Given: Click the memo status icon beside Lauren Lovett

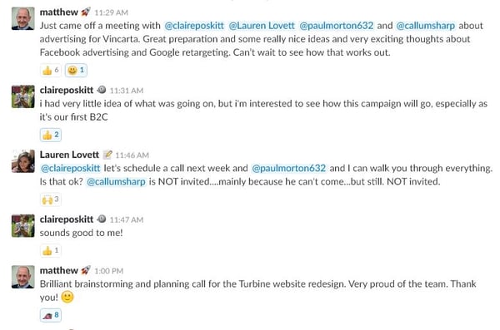Looking at the screenshot, I should [107, 155].
